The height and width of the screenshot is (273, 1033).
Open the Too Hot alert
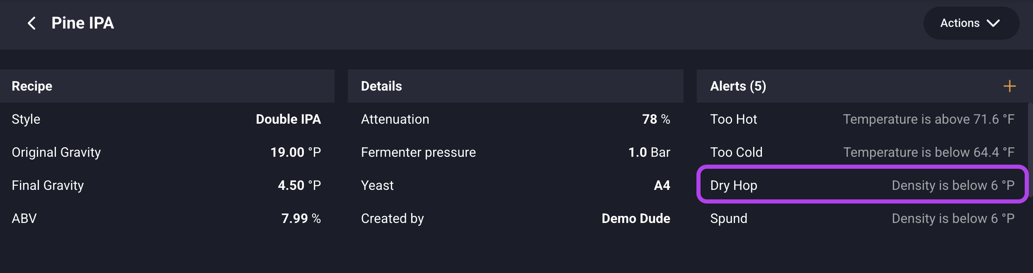[862, 119]
